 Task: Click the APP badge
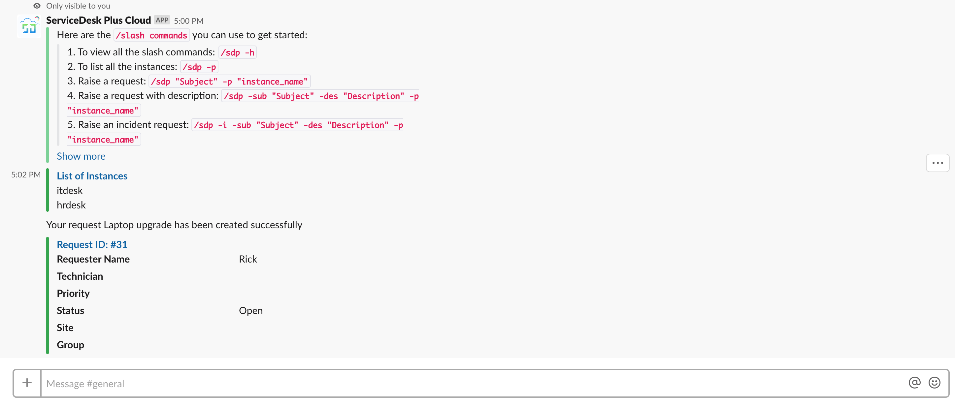coord(162,20)
